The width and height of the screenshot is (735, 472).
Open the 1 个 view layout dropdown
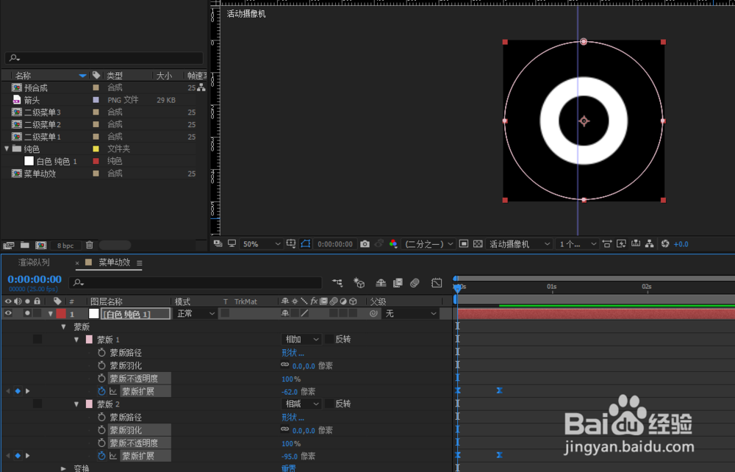pyautogui.click(x=577, y=244)
